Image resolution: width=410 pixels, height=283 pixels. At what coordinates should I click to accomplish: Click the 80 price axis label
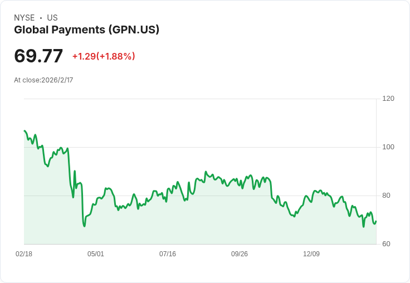click(x=386, y=196)
